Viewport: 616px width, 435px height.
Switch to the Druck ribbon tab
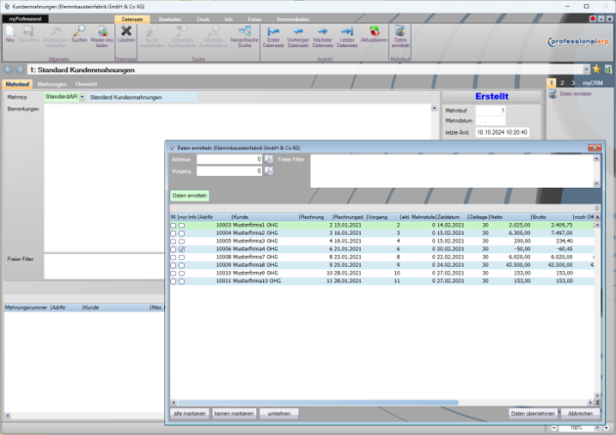(x=203, y=19)
